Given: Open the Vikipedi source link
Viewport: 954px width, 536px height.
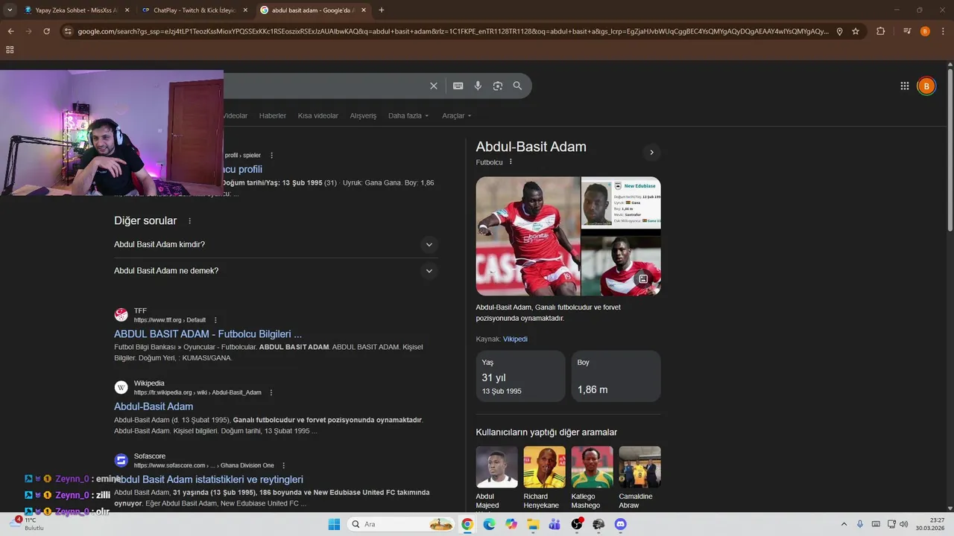Looking at the screenshot, I should [x=515, y=339].
